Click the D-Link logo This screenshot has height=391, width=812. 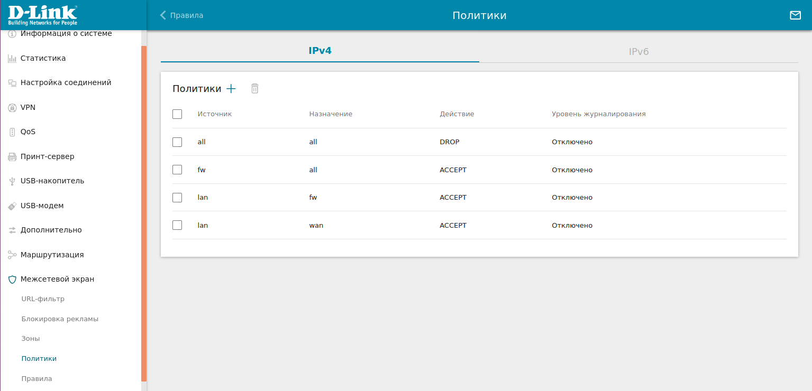coord(42,15)
